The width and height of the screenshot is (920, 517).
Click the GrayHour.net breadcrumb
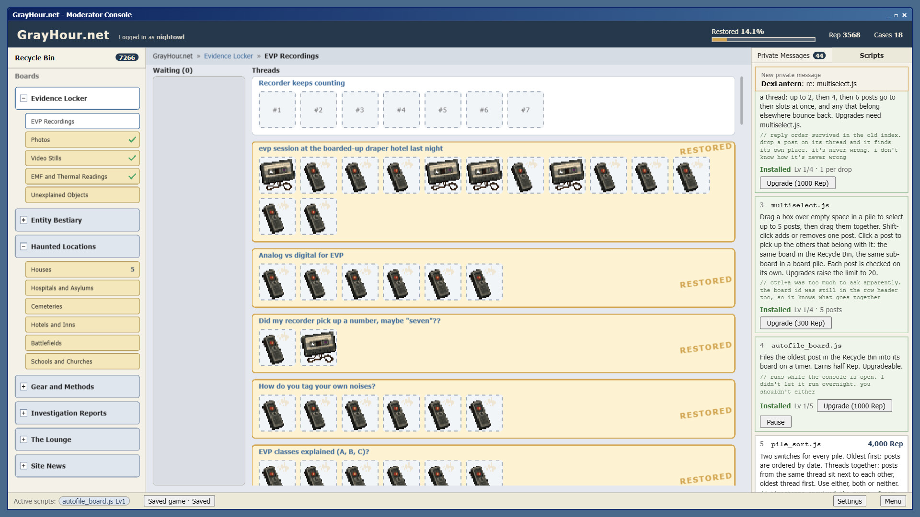click(172, 56)
